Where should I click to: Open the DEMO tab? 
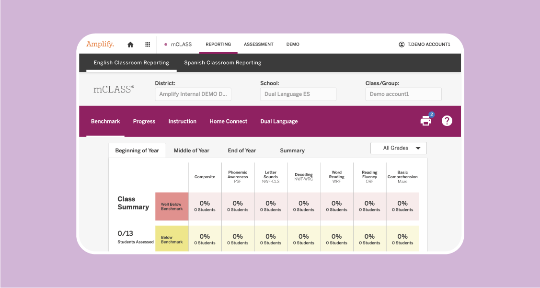(293, 45)
